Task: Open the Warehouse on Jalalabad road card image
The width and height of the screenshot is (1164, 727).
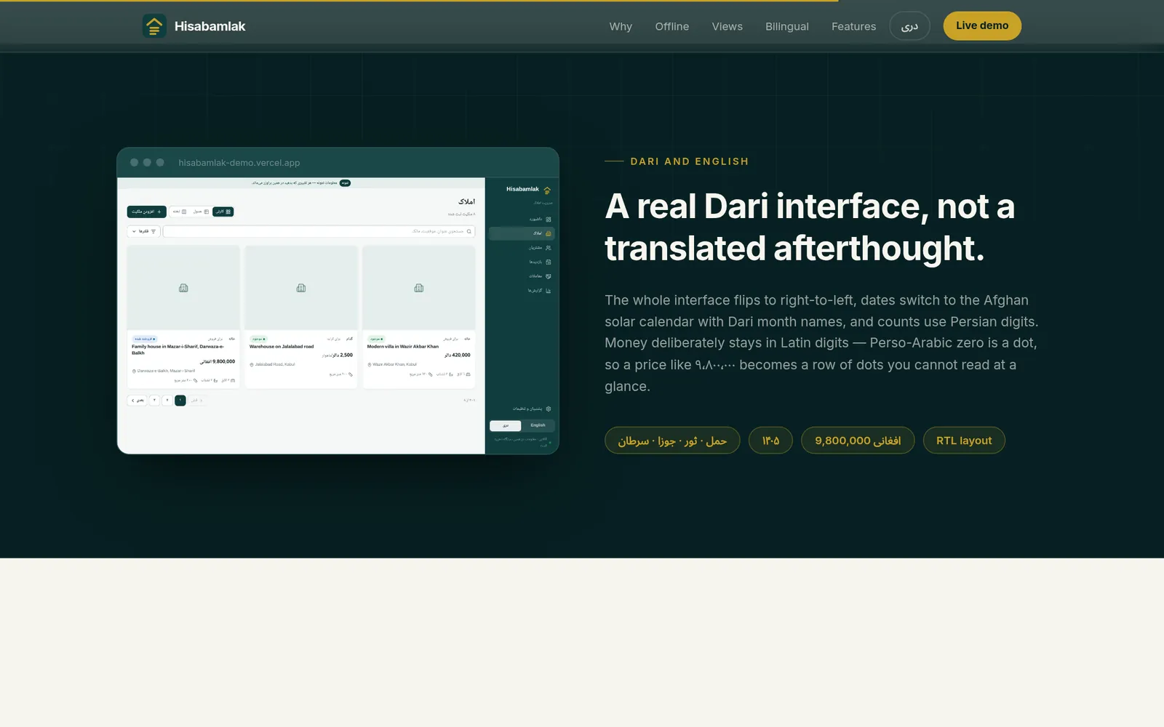Action: tap(301, 288)
